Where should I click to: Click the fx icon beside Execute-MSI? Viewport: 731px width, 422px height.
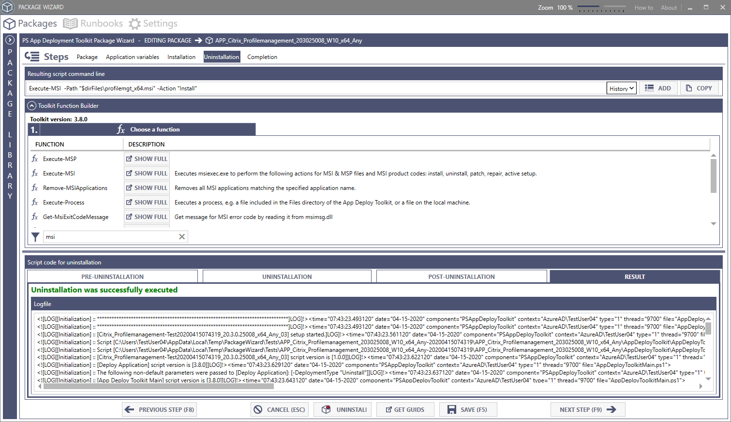pyautogui.click(x=35, y=173)
